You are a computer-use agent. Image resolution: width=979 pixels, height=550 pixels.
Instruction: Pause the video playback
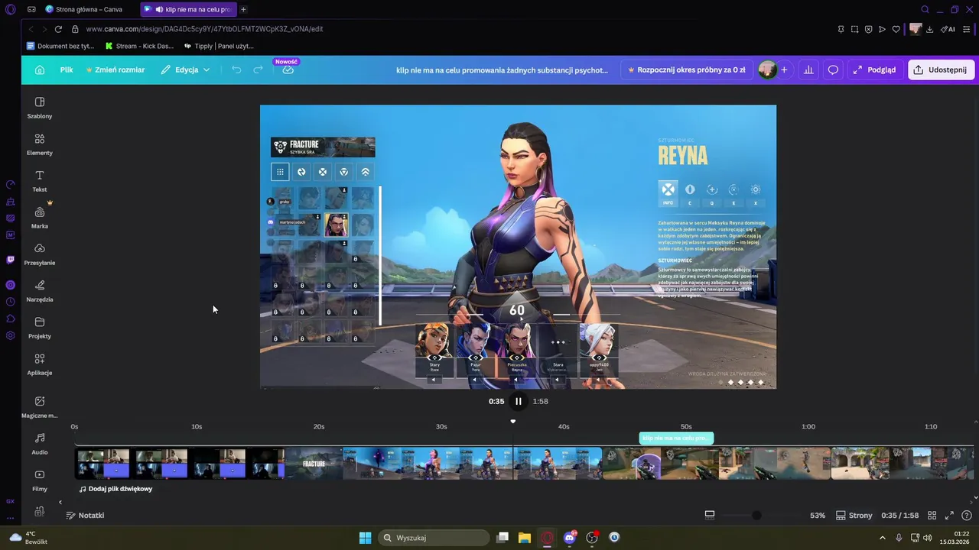coord(518,401)
